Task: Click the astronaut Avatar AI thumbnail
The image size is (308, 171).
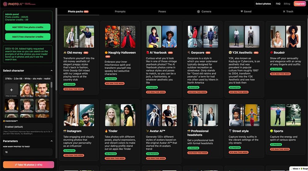Action: (154, 115)
